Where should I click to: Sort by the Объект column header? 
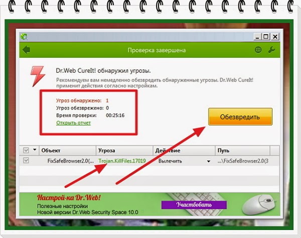68,151
